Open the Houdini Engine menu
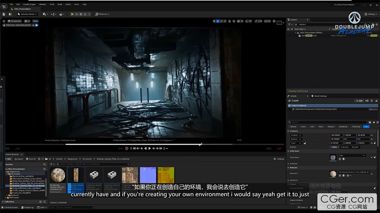Screen dimensions: 380x213 (29, 4)
